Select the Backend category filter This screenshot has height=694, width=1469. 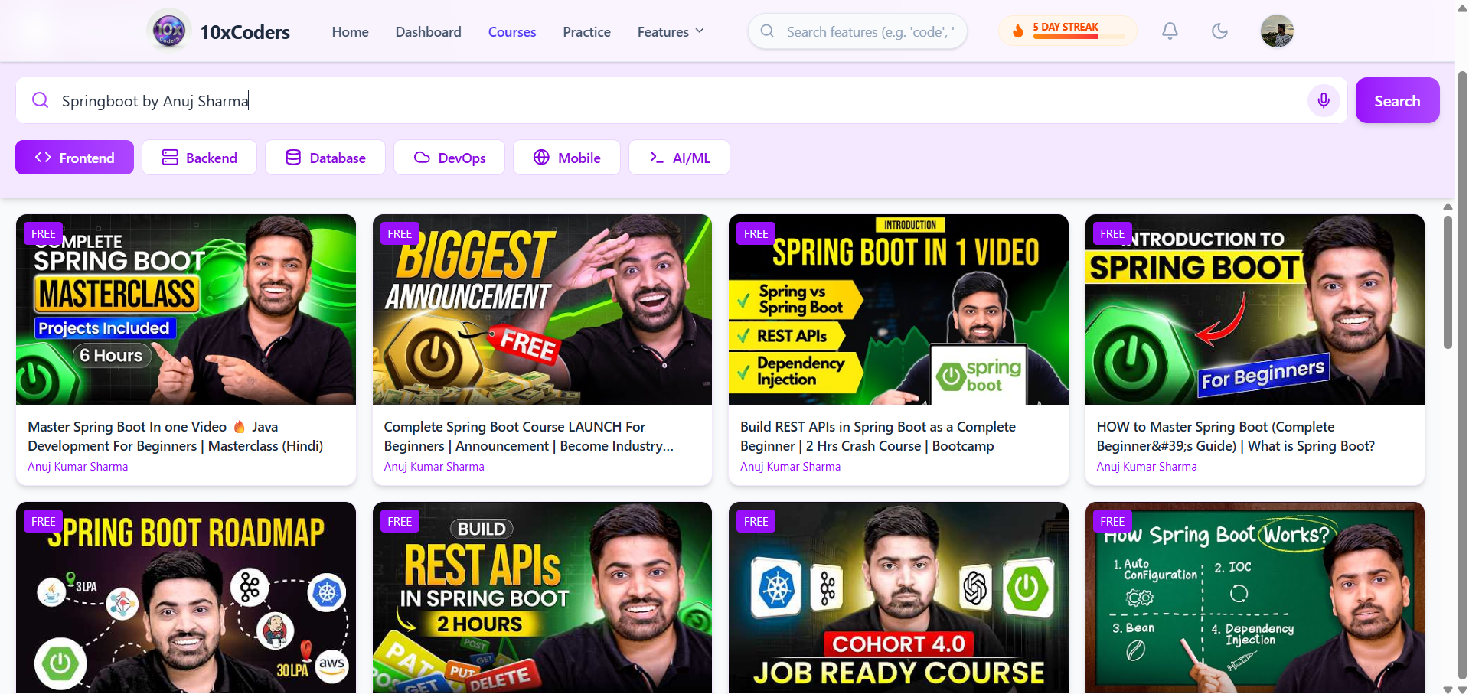199,158
